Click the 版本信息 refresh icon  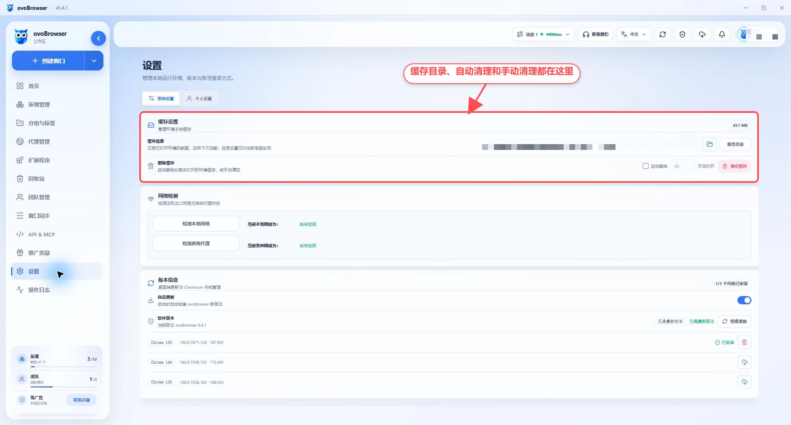(151, 283)
